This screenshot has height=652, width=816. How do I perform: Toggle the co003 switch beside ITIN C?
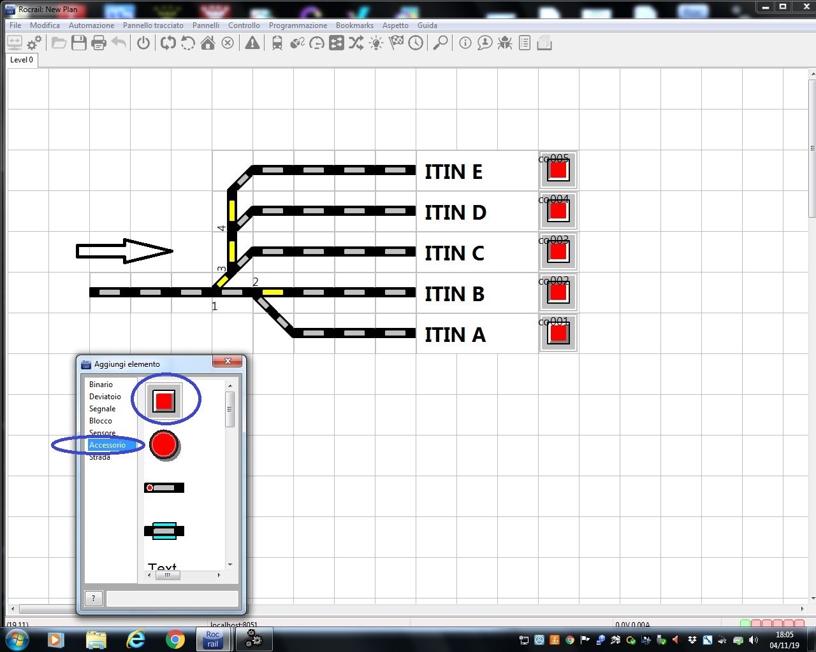pyautogui.click(x=558, y=252)
